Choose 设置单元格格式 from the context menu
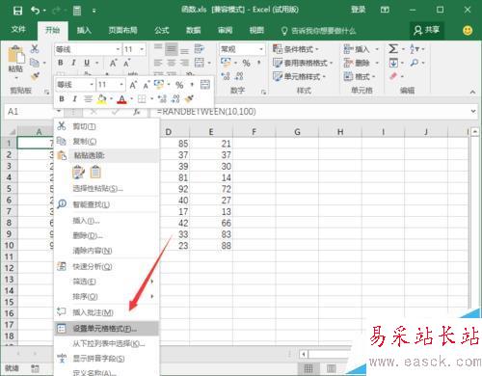The width and height of the screenshot is (482, 376). tap(107, 328)
